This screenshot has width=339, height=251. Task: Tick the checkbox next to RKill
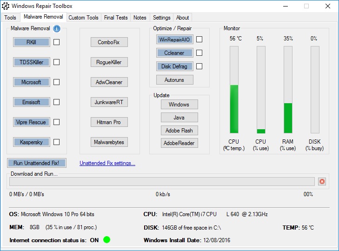(x=56, y=42)
